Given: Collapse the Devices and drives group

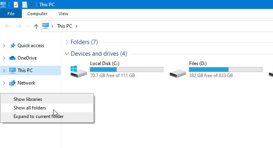Looking at the screenshot, I should pyautogui.click(x=67, y=54).
